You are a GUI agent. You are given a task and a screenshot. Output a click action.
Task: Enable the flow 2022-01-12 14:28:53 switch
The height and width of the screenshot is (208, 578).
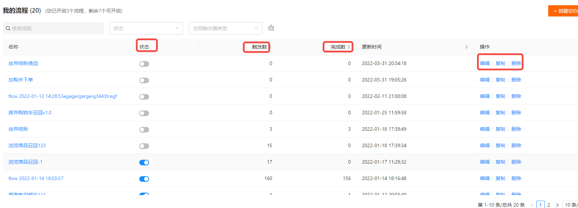pos(144,97)
